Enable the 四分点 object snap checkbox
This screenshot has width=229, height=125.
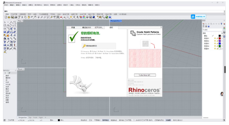[x=4, y=93]
